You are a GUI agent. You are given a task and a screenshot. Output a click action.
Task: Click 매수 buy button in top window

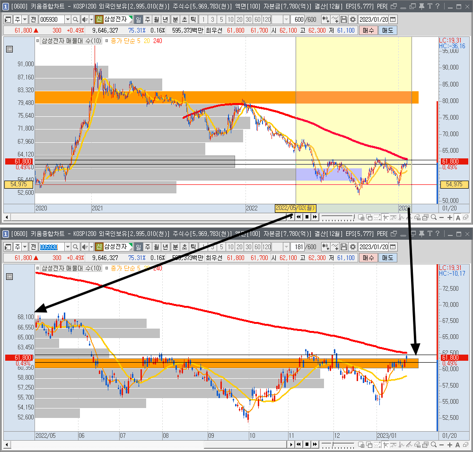pyautogui.click(x=368, y=30)
